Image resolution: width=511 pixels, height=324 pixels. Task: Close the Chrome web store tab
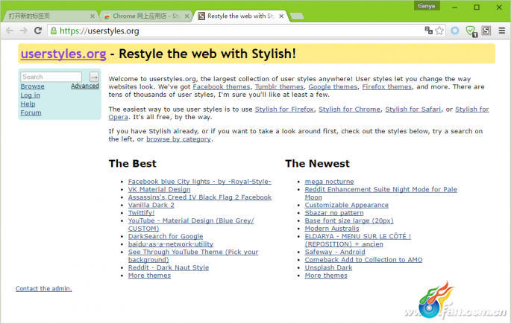click(186, 16)
